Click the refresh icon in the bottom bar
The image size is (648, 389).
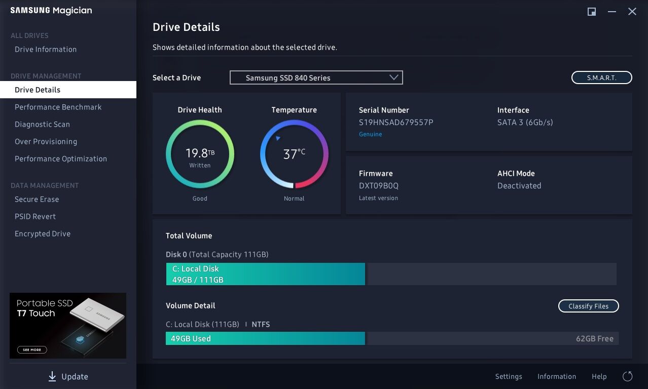tap(628, 376)
